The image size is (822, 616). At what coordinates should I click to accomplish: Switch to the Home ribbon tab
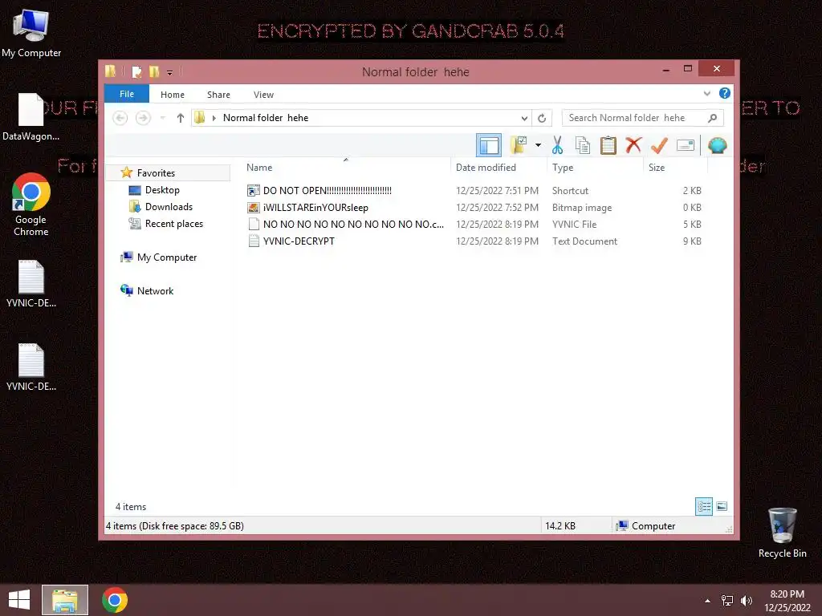point(173,95)
